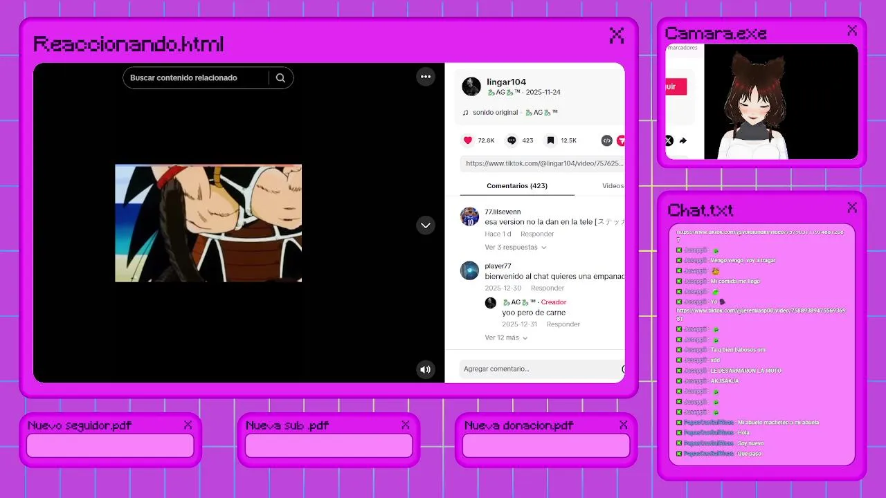Close the Nueva donacion.pdf panel
Image resolution: width=886 pixels, height=498 pixels.
pyautogui.click(x=623, y=425)
